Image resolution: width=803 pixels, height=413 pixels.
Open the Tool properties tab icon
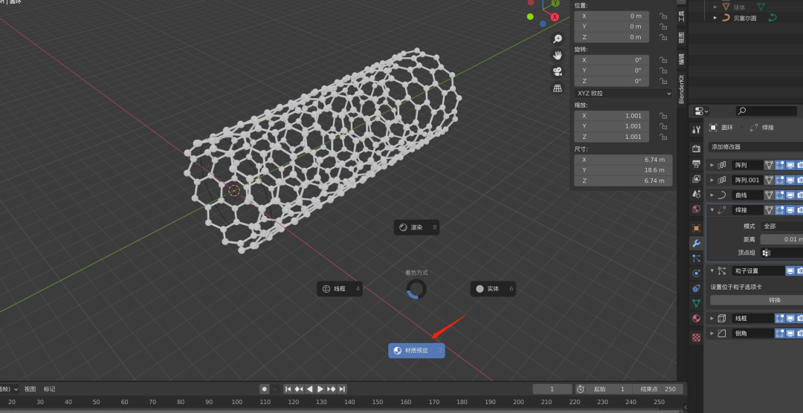tap(696, 129)
